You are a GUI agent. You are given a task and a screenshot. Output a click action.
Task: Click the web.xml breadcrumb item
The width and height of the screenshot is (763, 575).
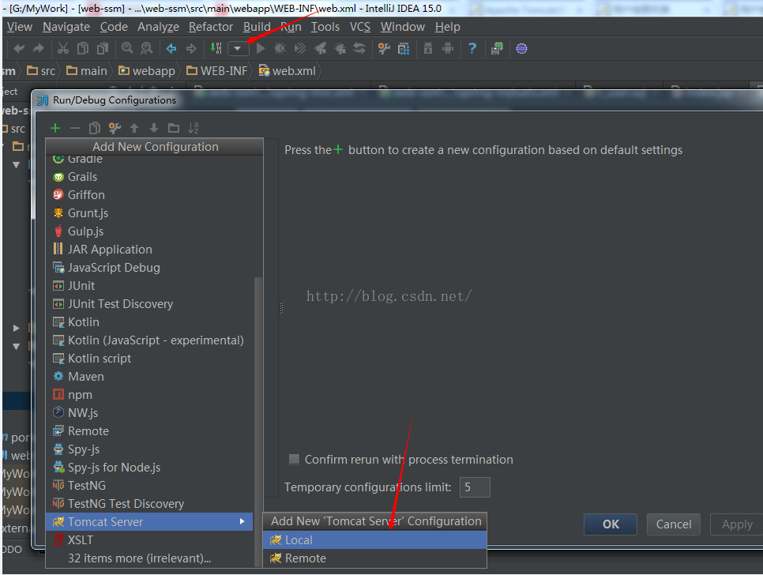(x=287, y=71)
